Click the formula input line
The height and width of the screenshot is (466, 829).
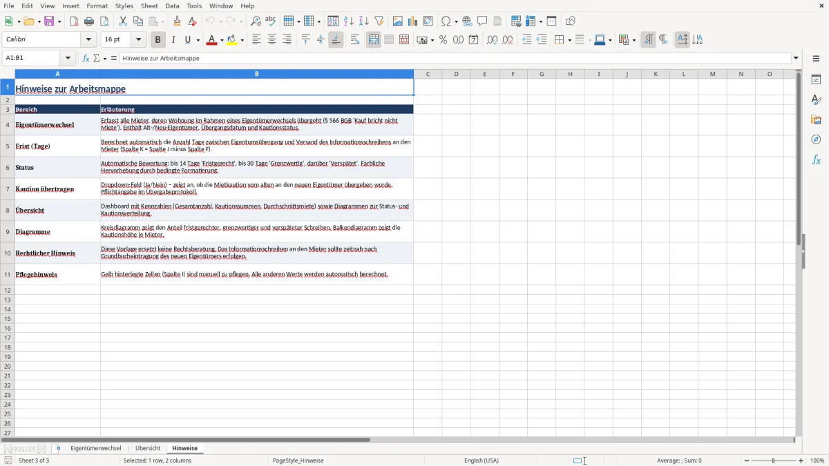(455, 58)
